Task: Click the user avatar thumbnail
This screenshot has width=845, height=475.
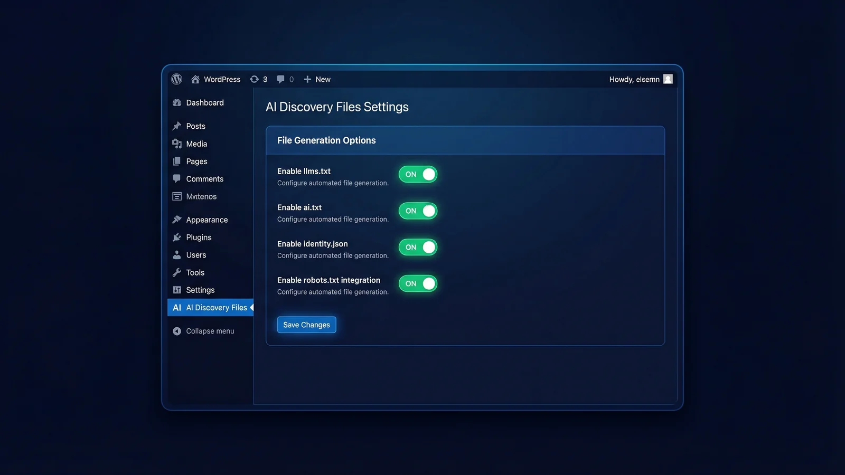Action: tap(668, 79)
